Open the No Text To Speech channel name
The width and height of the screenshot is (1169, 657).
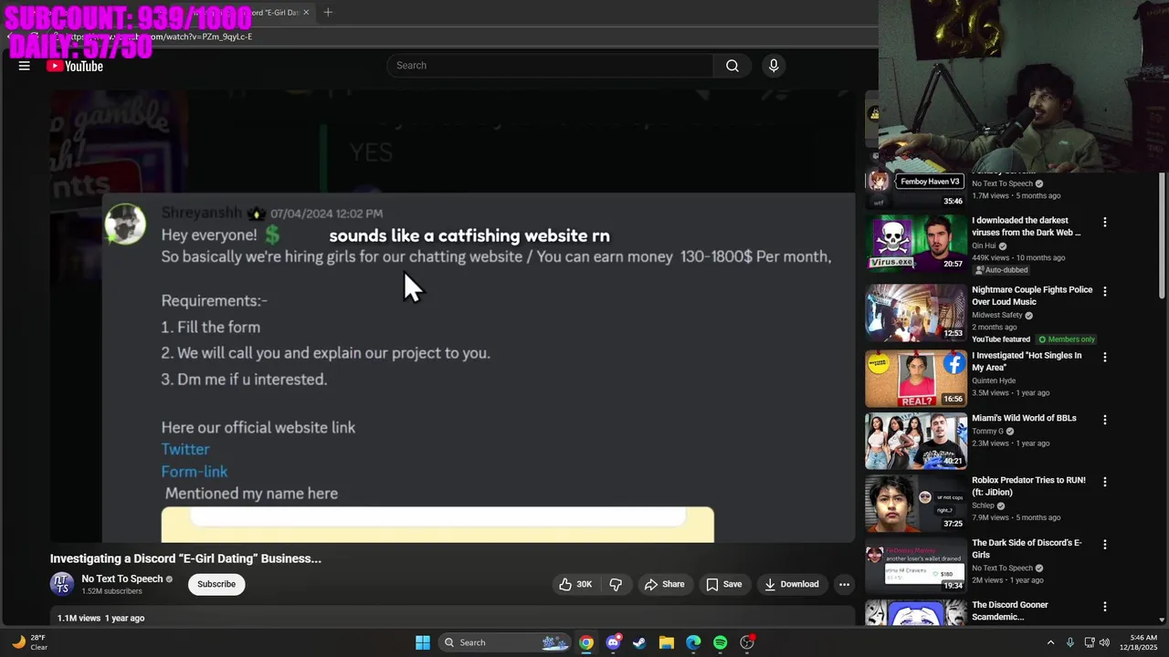(122, 579)
